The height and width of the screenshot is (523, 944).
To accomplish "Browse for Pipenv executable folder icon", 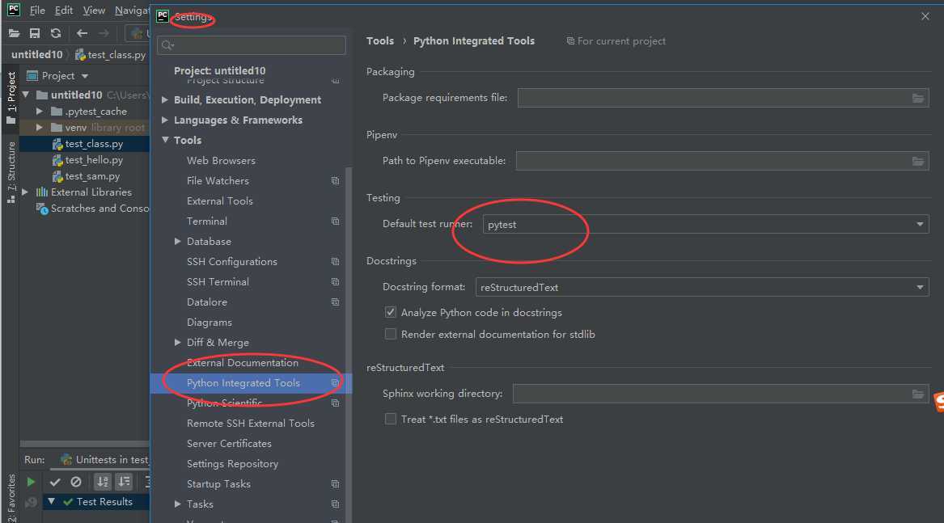I will coord(917,162).
